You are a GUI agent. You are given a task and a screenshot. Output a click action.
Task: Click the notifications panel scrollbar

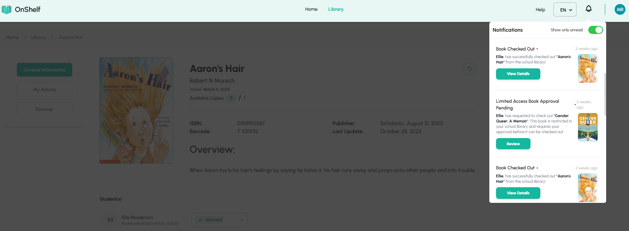(x=604, y=94)
